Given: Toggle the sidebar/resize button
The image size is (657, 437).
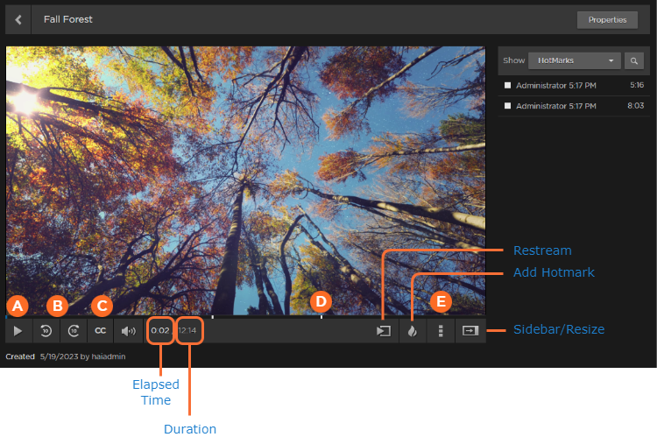Looking at the screenshot, I should click(x=470, y=331).
